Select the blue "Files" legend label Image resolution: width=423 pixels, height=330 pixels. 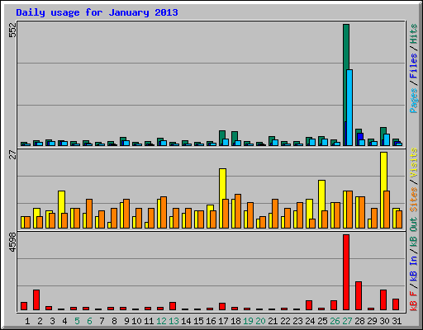[x=414, y=66]
